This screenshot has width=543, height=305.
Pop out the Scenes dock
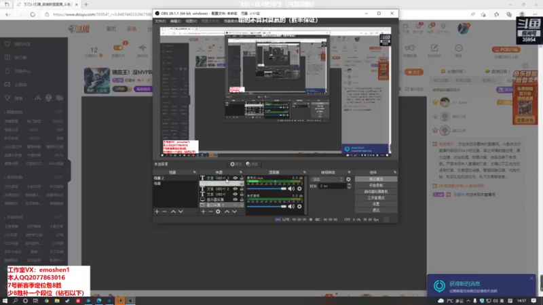[x=194, y=172]
